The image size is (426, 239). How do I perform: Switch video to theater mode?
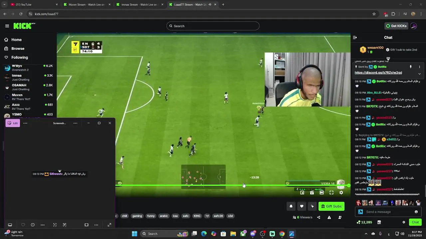321,193
